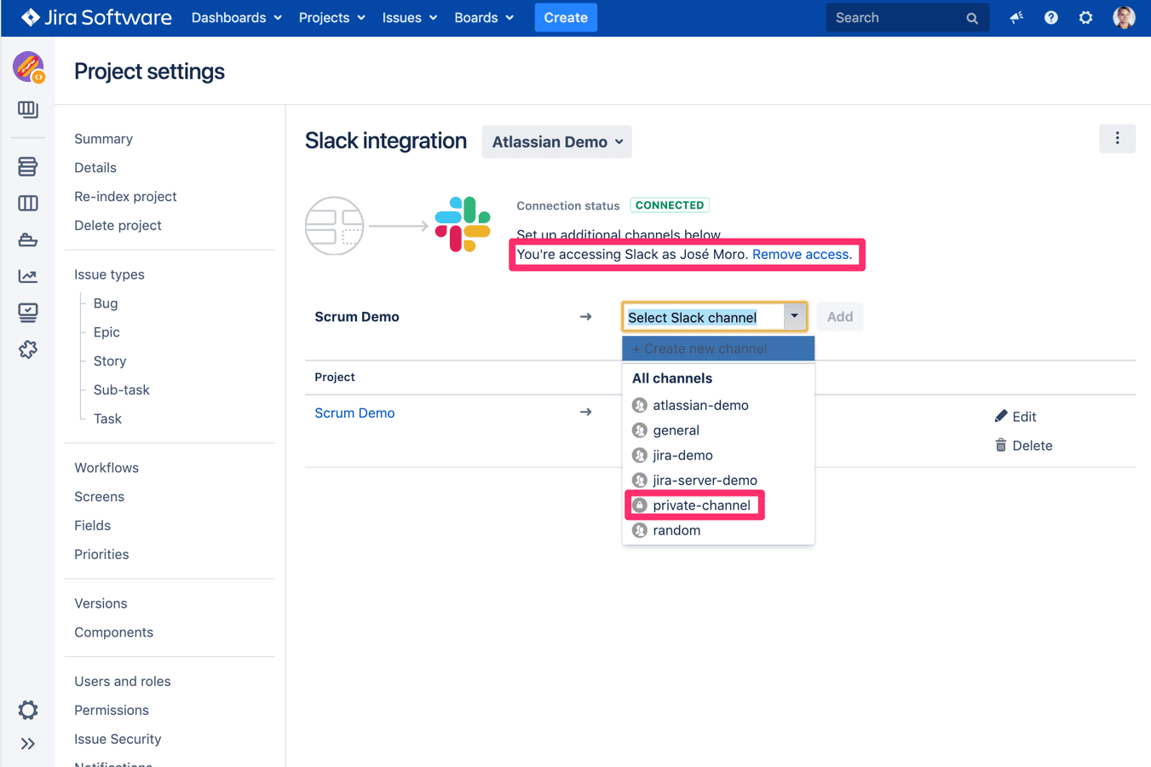Open the Releases ship icon

(x=28, y=239)
